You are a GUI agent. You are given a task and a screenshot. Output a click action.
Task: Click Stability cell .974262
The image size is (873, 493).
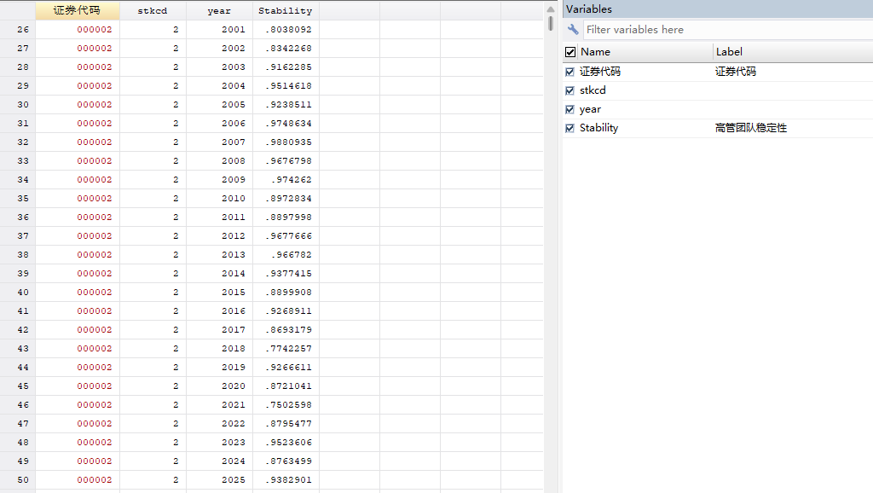point(286,179)
